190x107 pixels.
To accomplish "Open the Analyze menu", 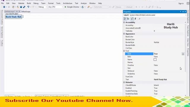I will coord(84,3).
